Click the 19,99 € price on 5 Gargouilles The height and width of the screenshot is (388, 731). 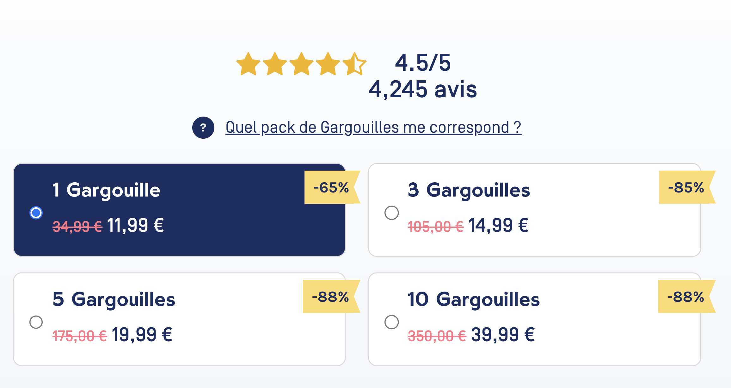(x=142, y=335)
